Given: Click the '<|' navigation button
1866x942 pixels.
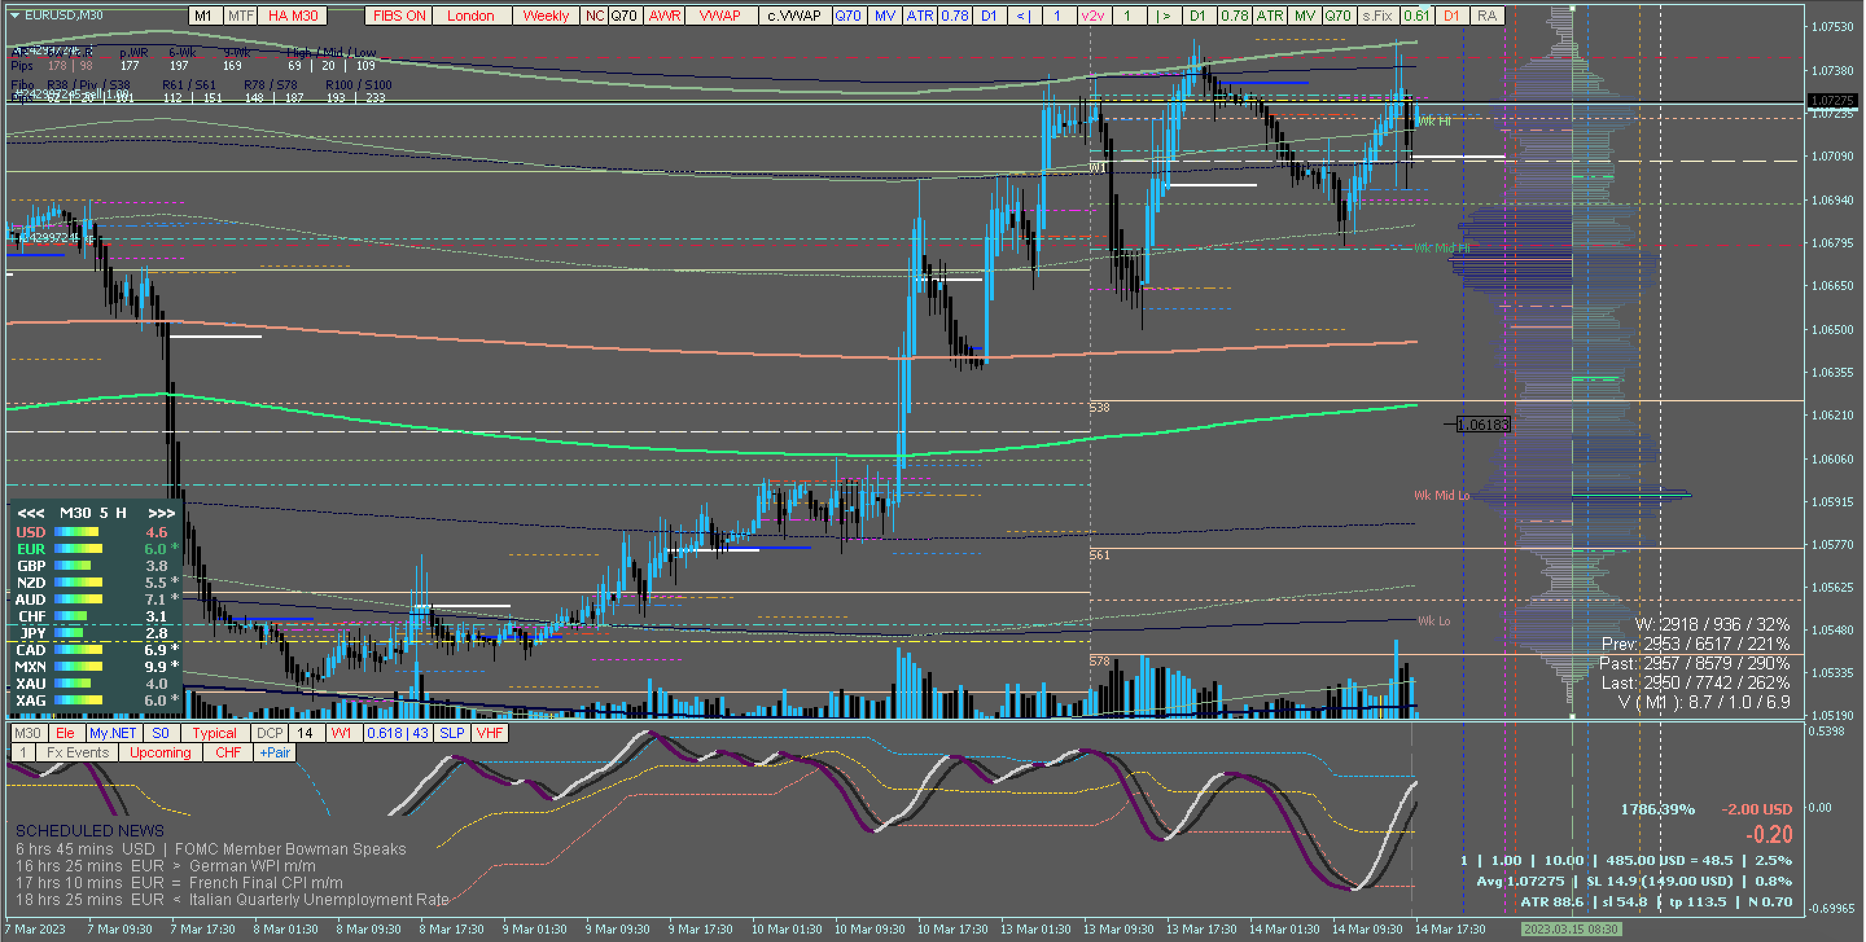Looking at the screenshot, I should pyautogui.click(x=1024, y=15).
